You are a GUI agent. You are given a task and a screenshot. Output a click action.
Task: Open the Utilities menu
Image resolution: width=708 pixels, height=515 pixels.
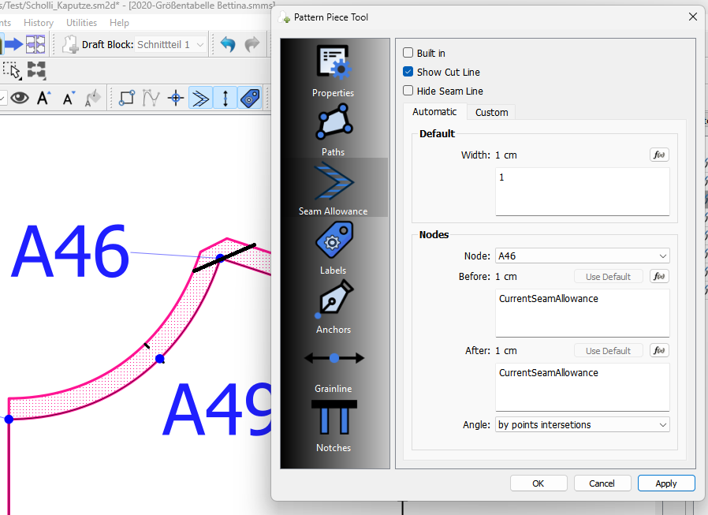81,23
